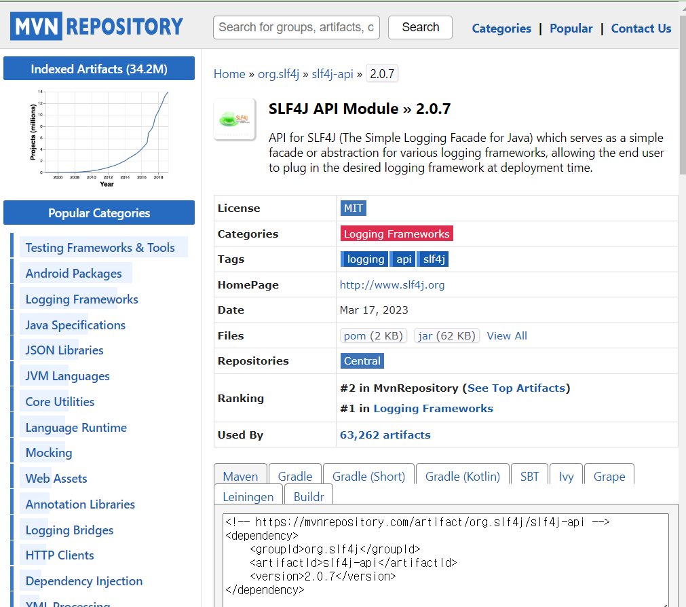Click View All files link
The width and height of the screenshot is (686, 607).
[507, 335]
